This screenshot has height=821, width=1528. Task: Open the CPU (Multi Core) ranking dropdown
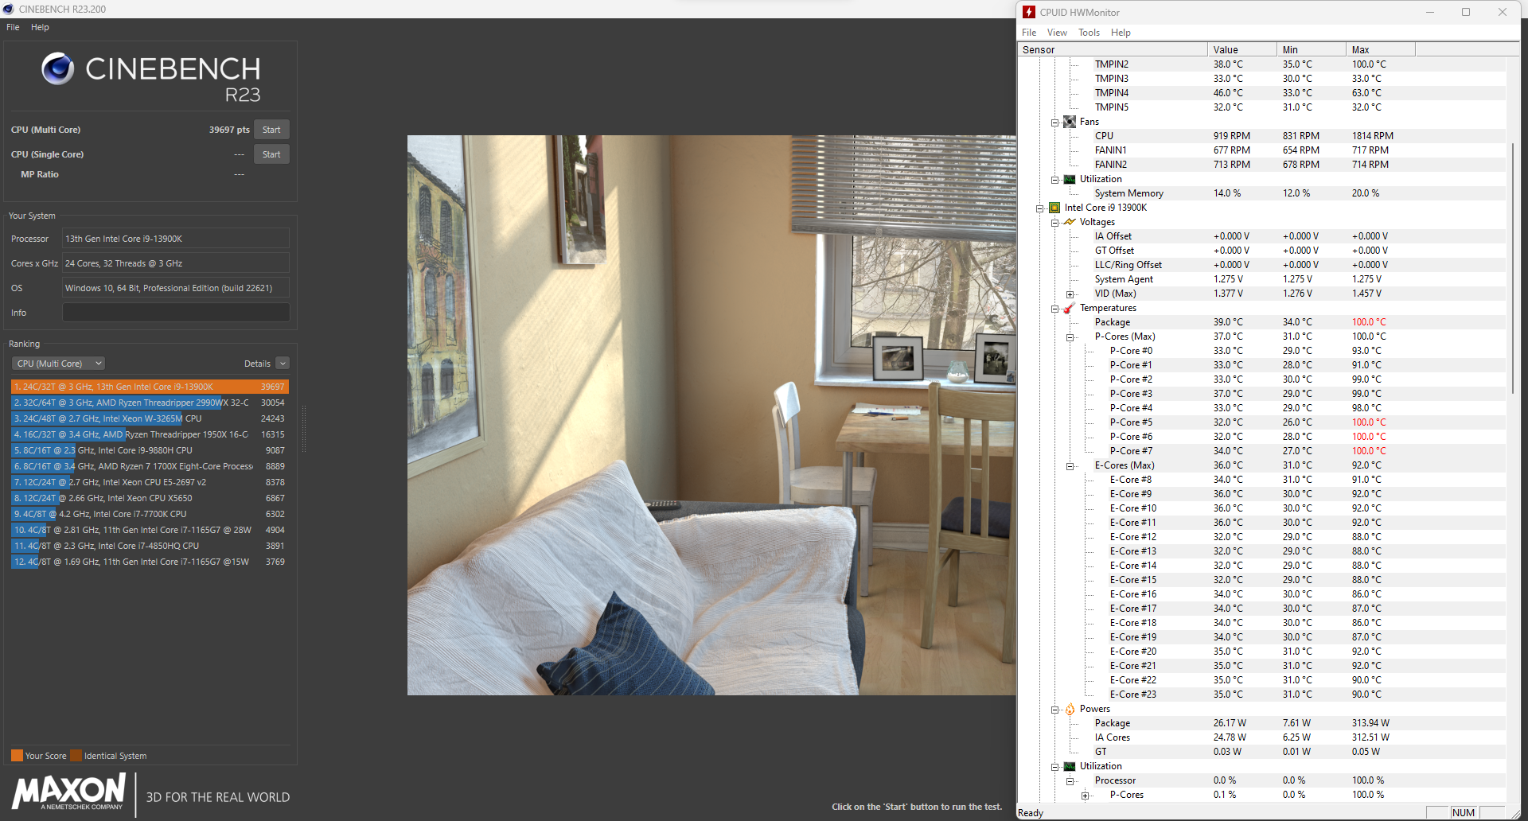tap(58, 364)
